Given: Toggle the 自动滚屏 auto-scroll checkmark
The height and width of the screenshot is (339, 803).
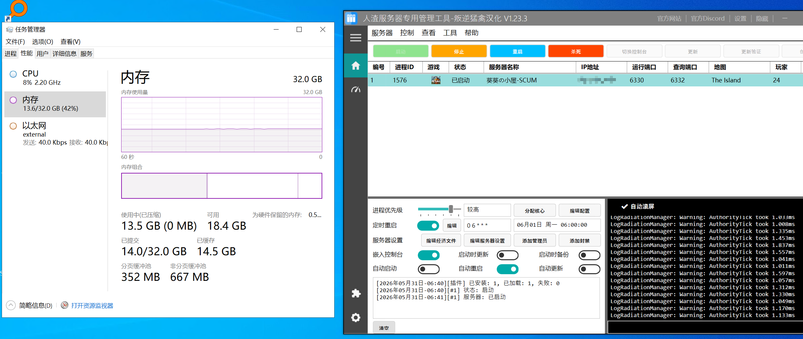Looking at the screenshot, I should coord(625,206).
